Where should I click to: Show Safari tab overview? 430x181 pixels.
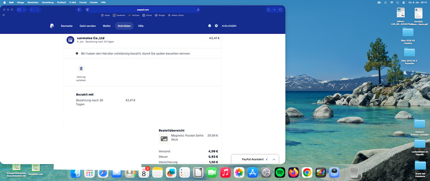coord(280,9)
